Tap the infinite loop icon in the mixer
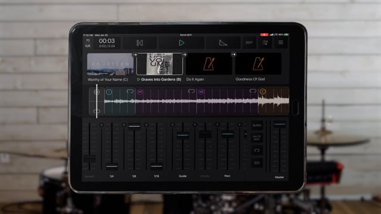Viewport: 381px width, 214px height. click(x=257, y=163)
